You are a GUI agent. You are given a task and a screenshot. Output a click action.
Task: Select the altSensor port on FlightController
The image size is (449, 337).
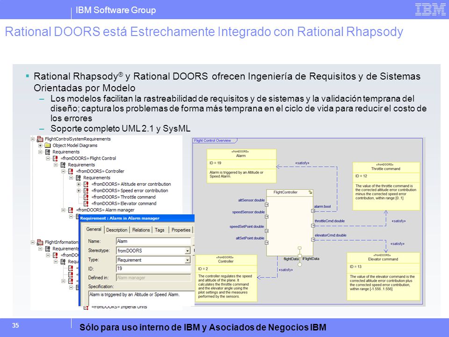coord(267,205)
